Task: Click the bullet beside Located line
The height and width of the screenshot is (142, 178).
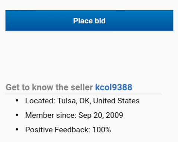Action: (x=17, y=100)
